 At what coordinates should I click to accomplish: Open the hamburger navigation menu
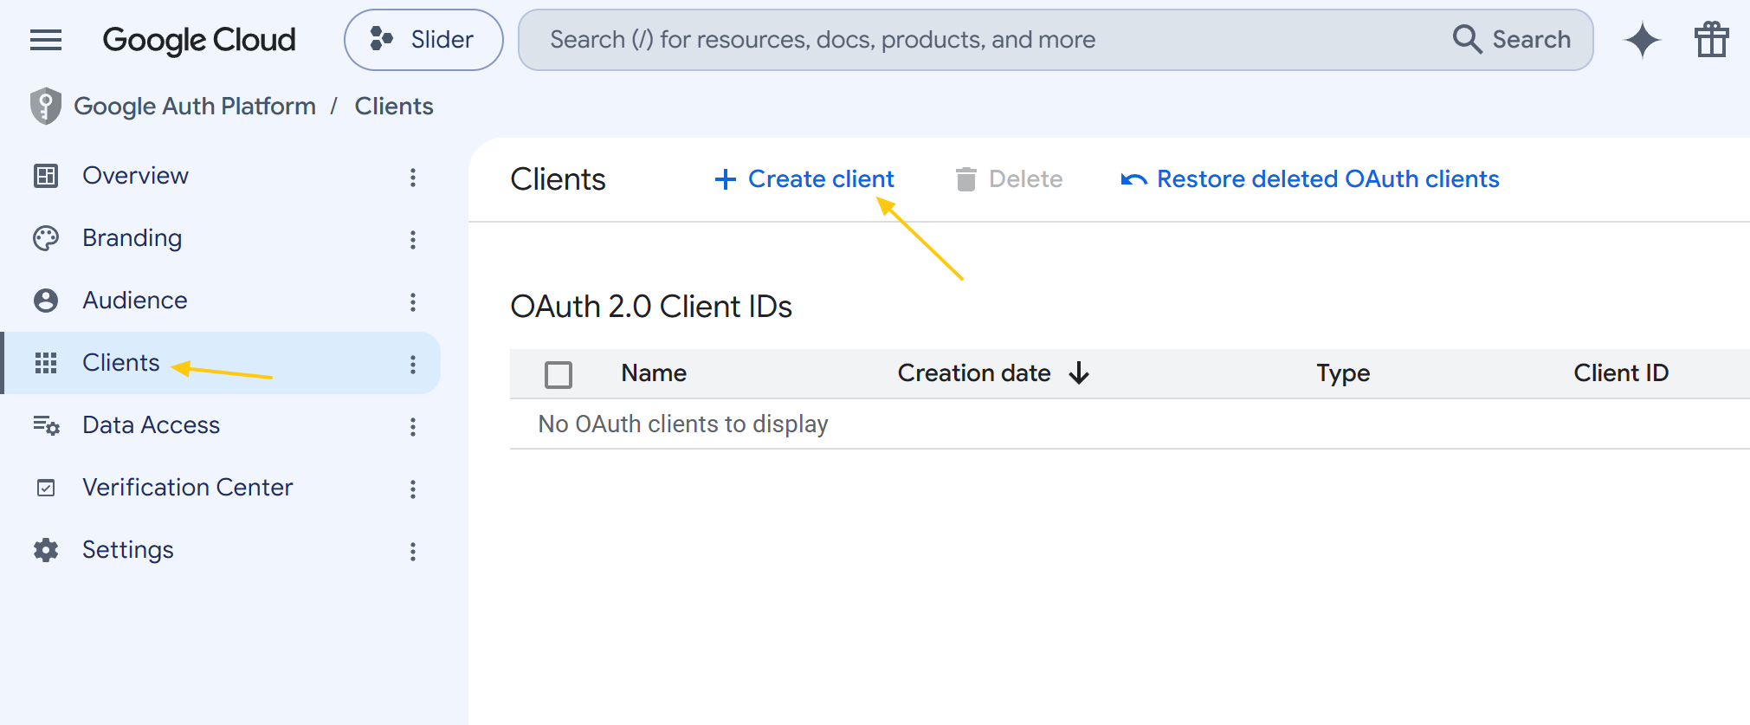(46, 40)
